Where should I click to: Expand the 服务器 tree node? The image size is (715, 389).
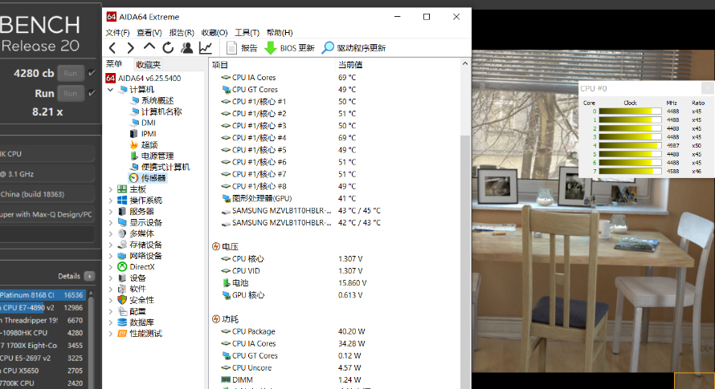coord(110,212)
